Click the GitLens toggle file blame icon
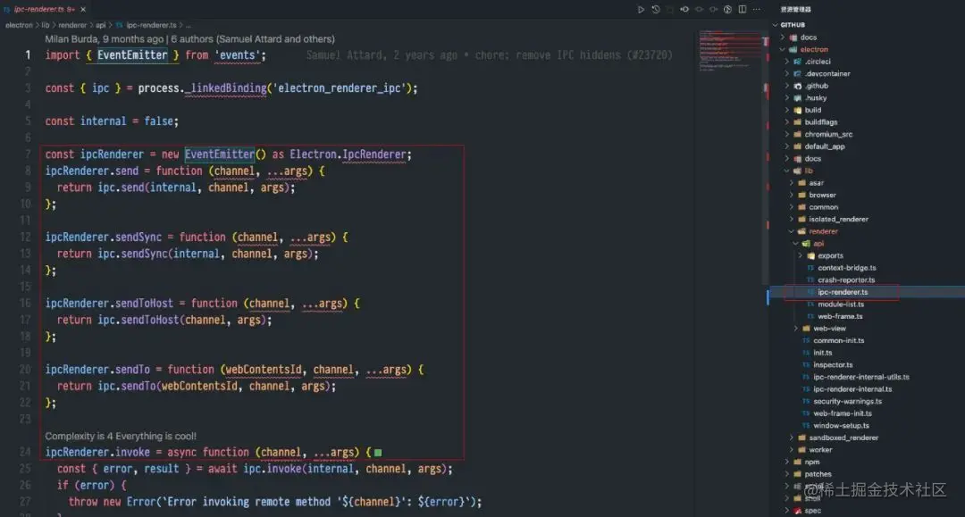The image size is (965, 517). point(728,9)
